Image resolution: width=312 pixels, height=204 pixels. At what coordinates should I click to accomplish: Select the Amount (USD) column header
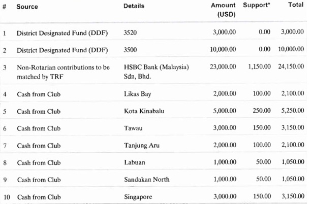pos(223,10)
